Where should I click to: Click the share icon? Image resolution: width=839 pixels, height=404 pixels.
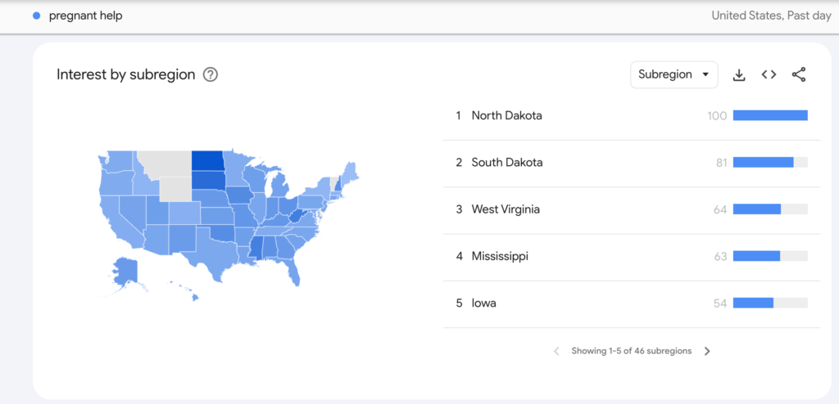tap(798, 74)
